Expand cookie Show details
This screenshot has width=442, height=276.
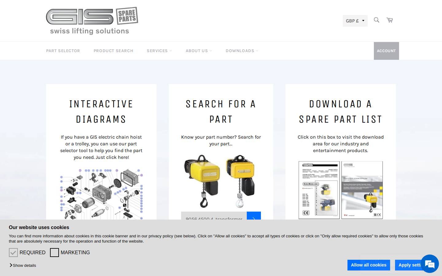[23, 265]
